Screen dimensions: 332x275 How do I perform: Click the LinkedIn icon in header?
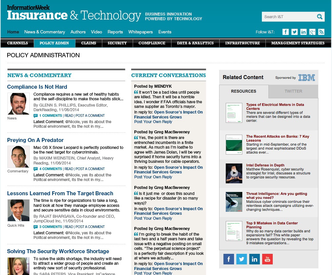(303, 32)
